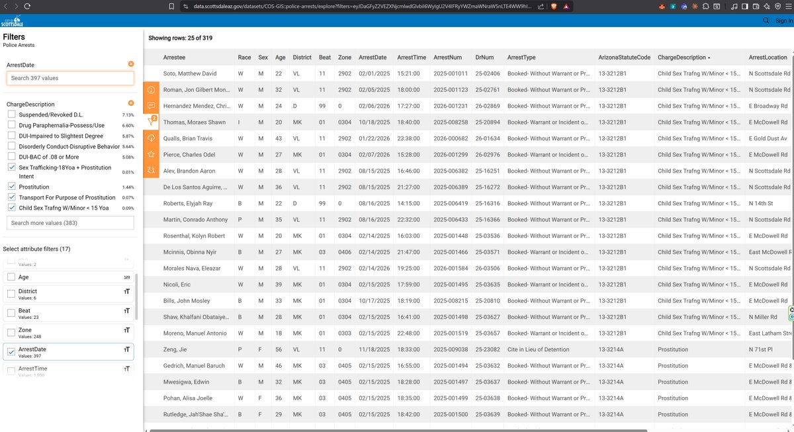Sort the table by Age column header
The image size is (794, 432).
point(280,58)
